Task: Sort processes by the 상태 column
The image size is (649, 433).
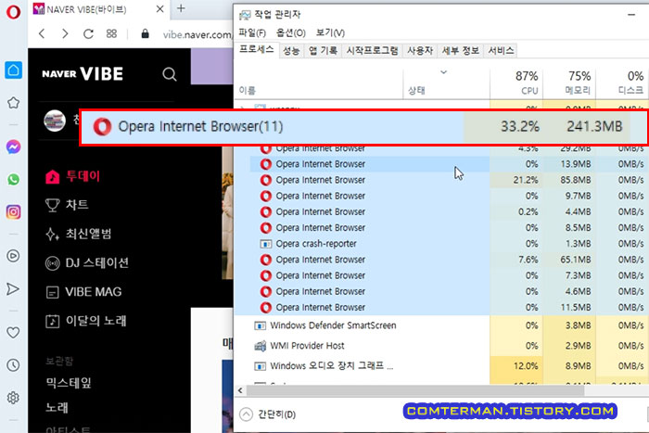Action: pyautogui.click(x=447, y=84)
